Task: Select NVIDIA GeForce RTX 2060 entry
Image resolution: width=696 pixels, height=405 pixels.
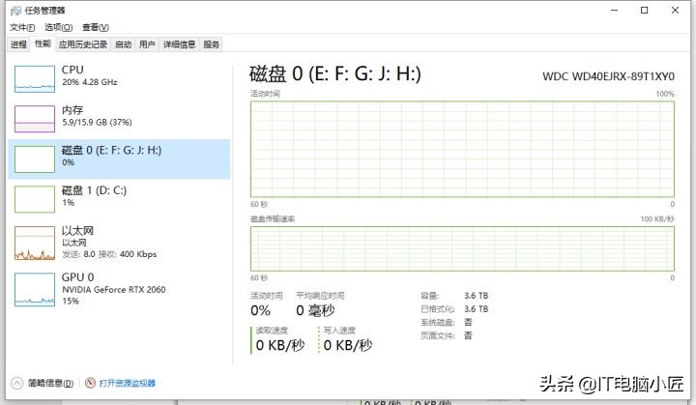Action: pyautogui.click(x=119, y=290)
